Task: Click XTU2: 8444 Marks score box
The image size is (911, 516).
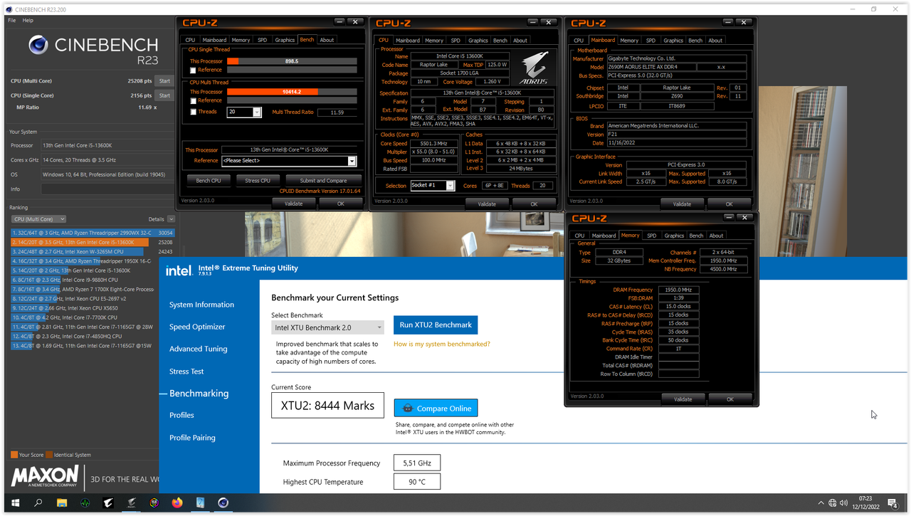Action: point(327,406)
